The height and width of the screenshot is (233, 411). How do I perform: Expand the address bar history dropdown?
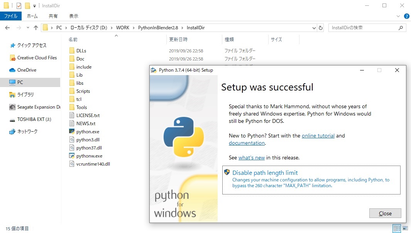coord(314,28)
